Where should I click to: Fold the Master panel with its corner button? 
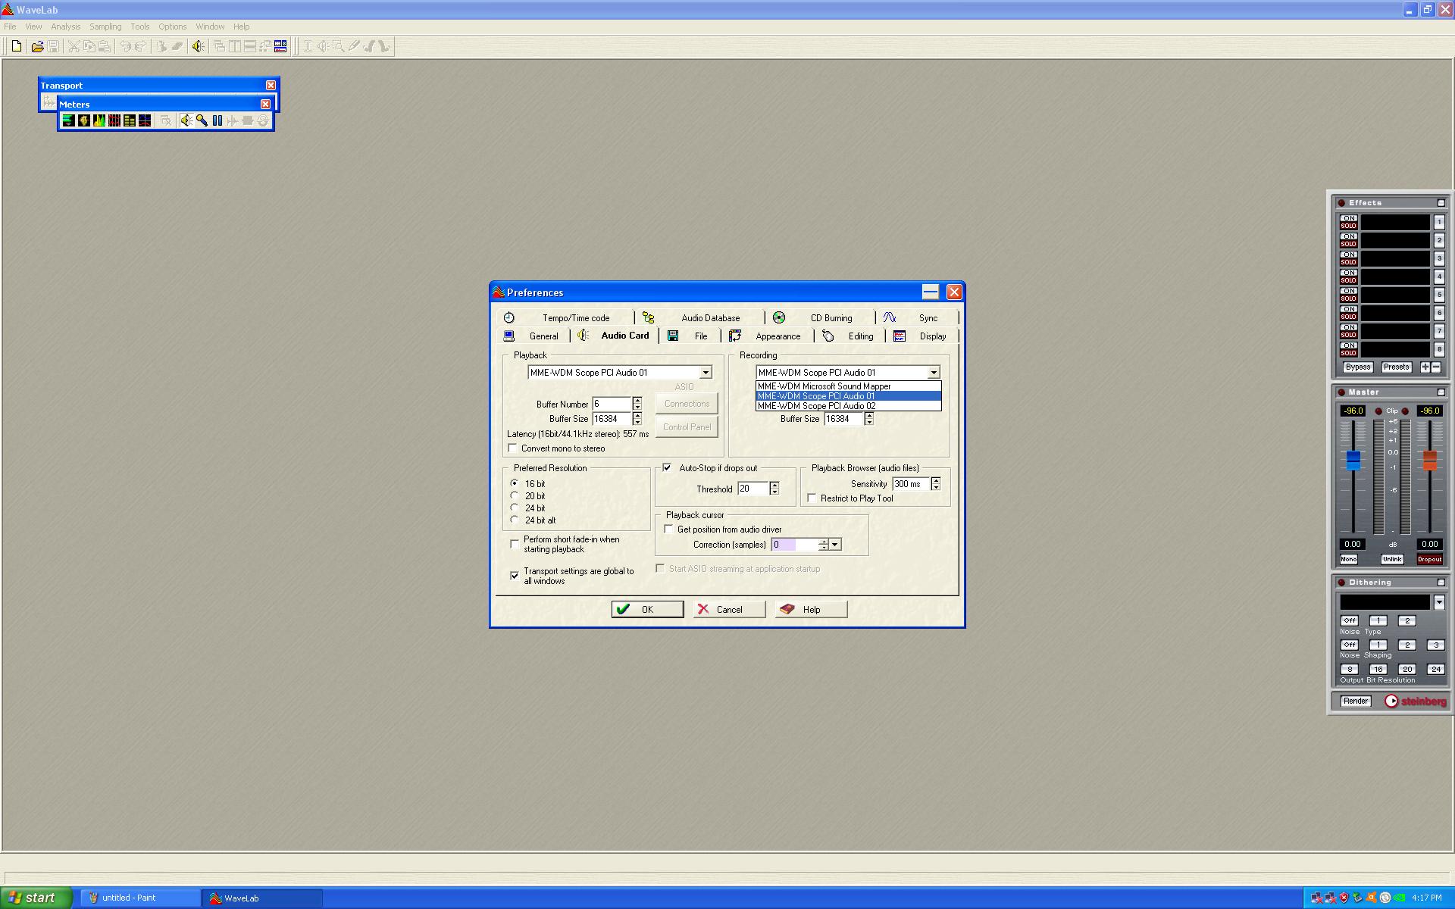point(1441,392)
